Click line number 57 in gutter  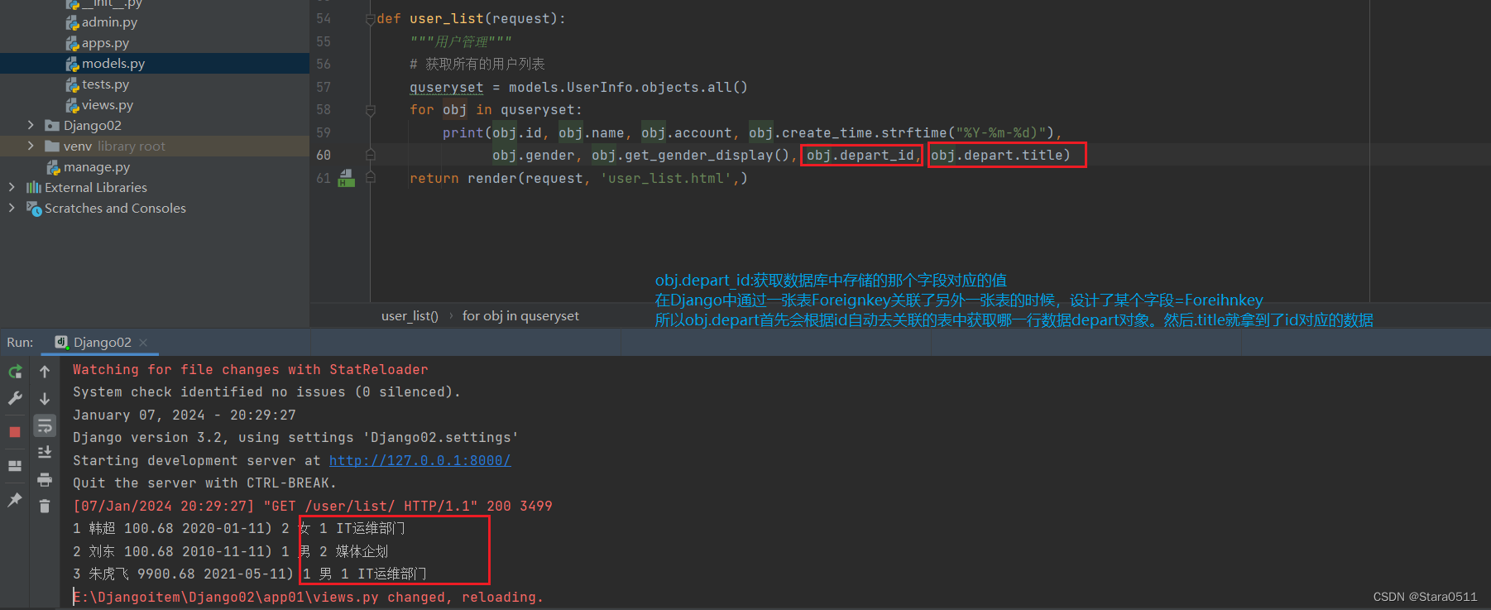tap(323, 87)
